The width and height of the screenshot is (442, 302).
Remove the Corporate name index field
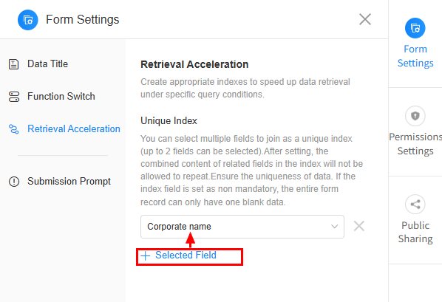[358, 226]
